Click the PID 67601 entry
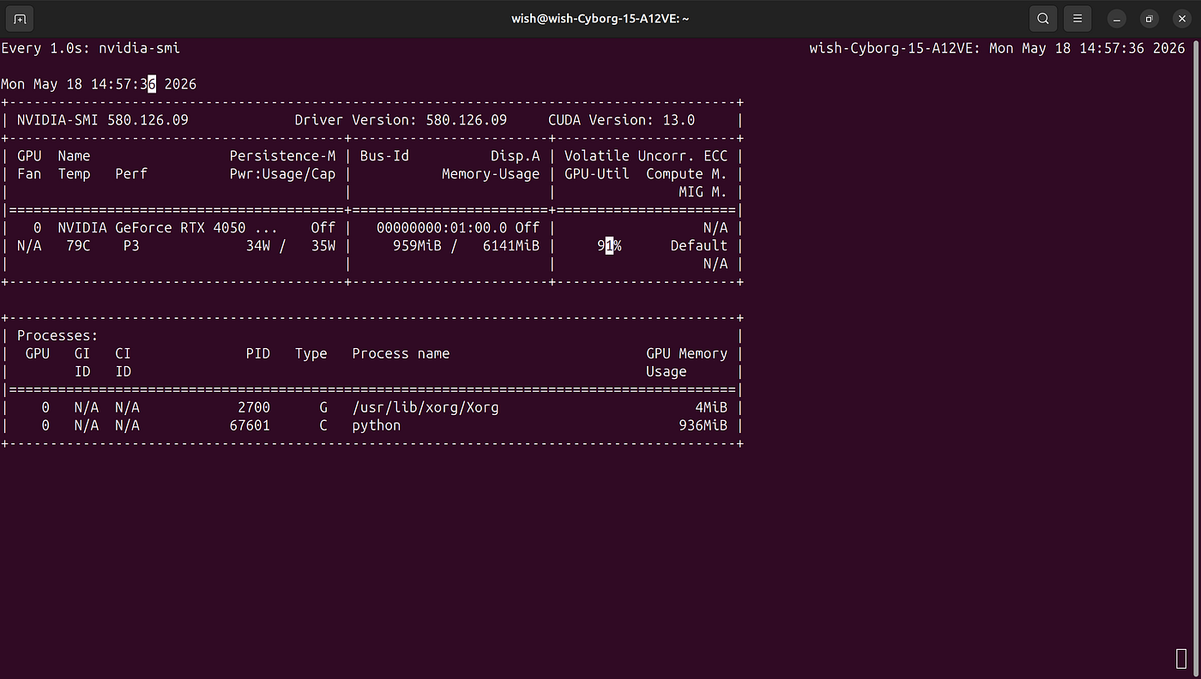The width and height of the screenshot is (1201, 679). point(250,426)
